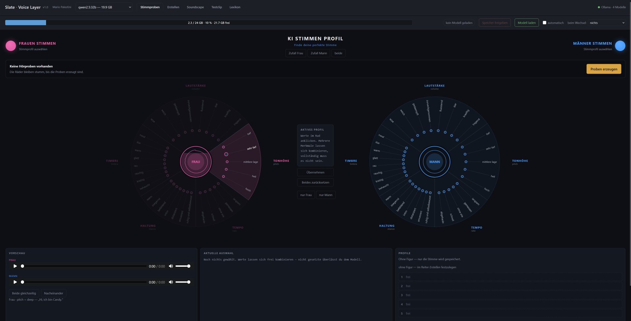The image size is (631, 321).
Task: Select 'kraeftig' volume dot on Mann wheel
Action: click(452, 136)
